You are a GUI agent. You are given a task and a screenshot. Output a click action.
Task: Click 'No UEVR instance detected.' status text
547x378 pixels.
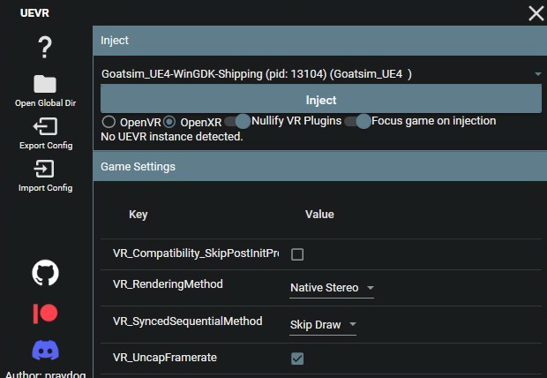(x=172, y=137)
